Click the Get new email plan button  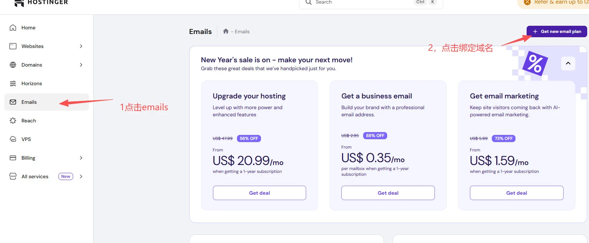[557, 31]
